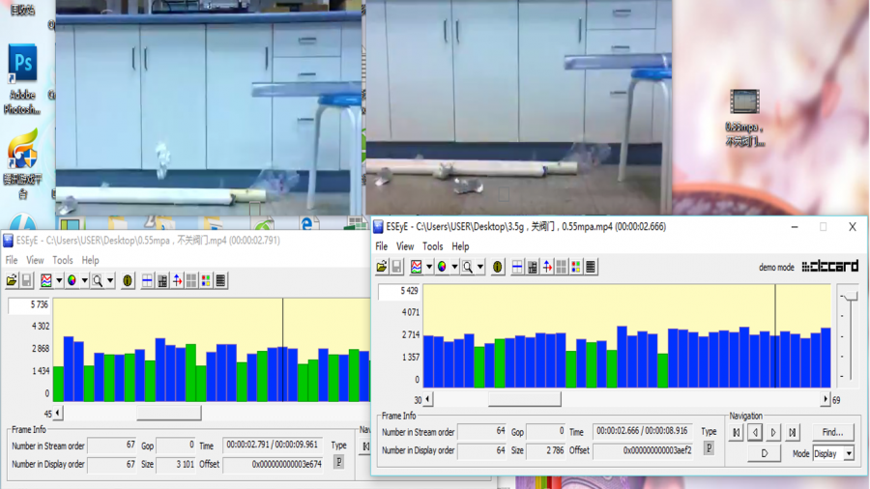870x489 pixels.
Task: Click the Open file icon in right ESEyE window
Action: click(x=382, y=267)
